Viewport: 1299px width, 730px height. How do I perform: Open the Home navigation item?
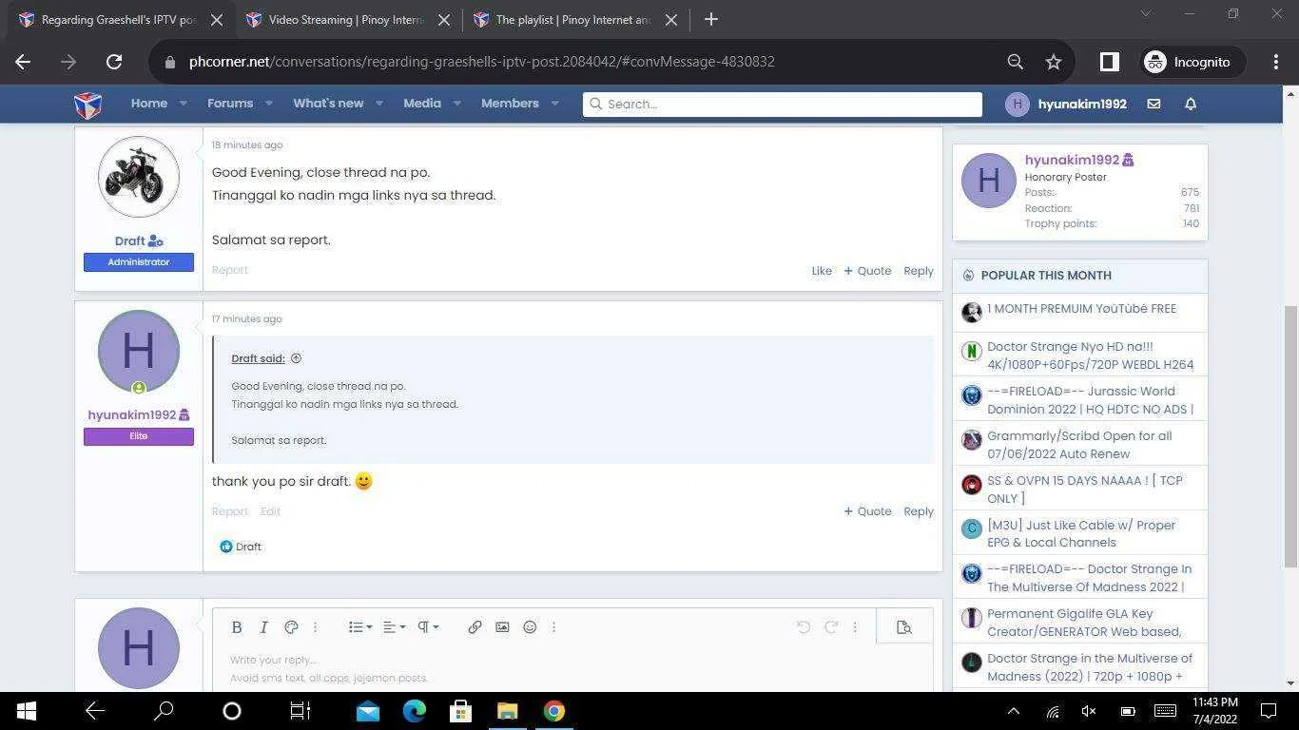coord(149,104)
